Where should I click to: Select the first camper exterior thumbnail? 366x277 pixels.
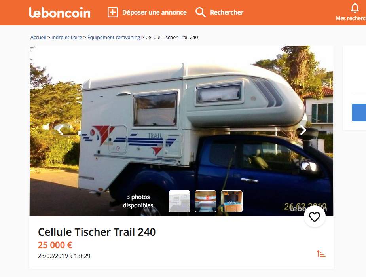[x=179, y=201]
